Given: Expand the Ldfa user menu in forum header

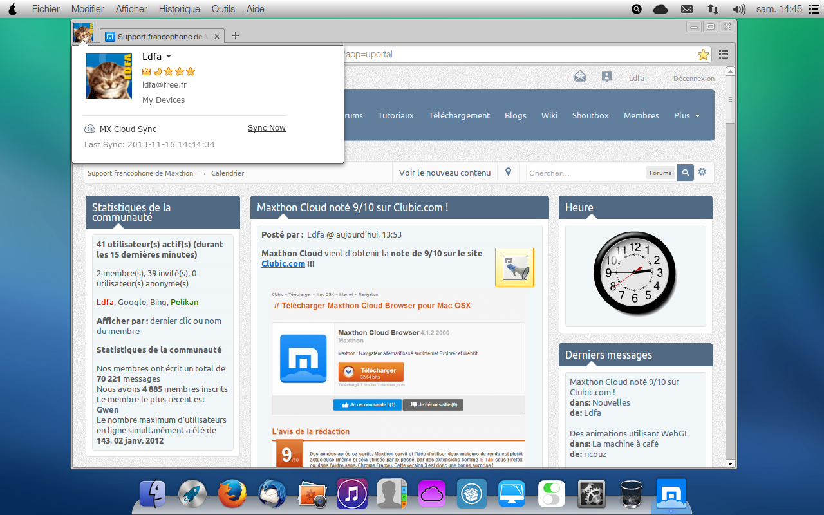Looking at the screenshot, I should coord(641,78).
